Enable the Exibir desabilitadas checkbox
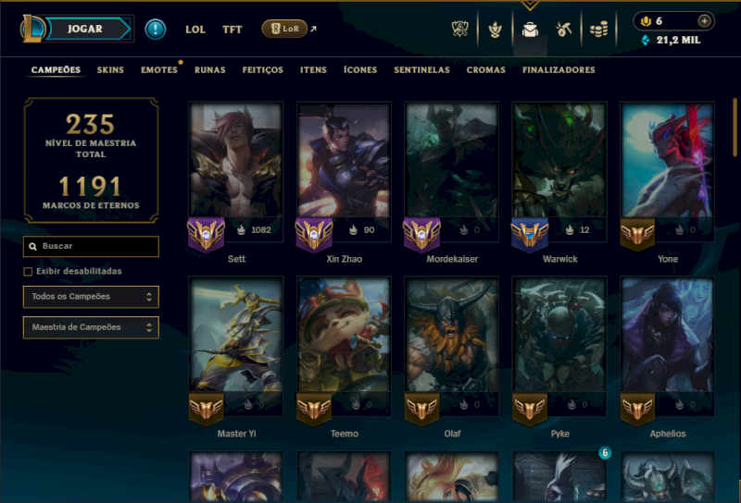 pyautogui.click(x=28, y=271)
